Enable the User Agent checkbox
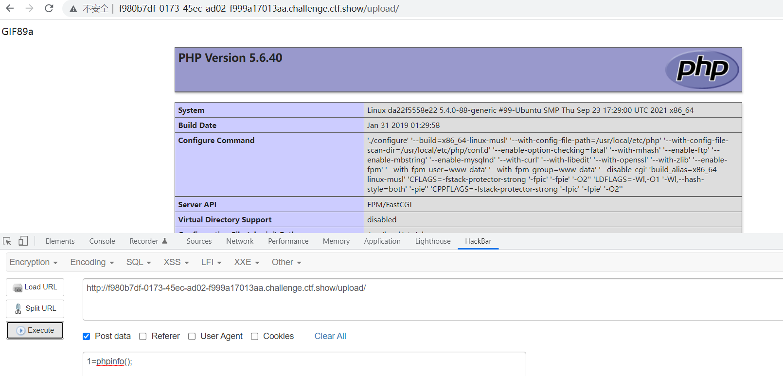Viewport: 783px width, 376px height. [x=192, y=336]
